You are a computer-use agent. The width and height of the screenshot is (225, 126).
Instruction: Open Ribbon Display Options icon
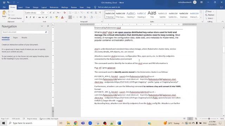pyautogui.click(x=201, y=2)
